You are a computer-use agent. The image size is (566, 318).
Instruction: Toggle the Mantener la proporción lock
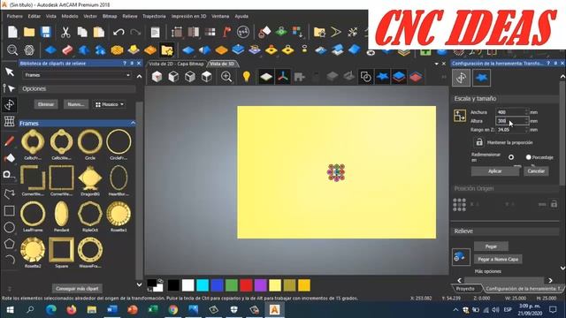click(x=479, y=142)
